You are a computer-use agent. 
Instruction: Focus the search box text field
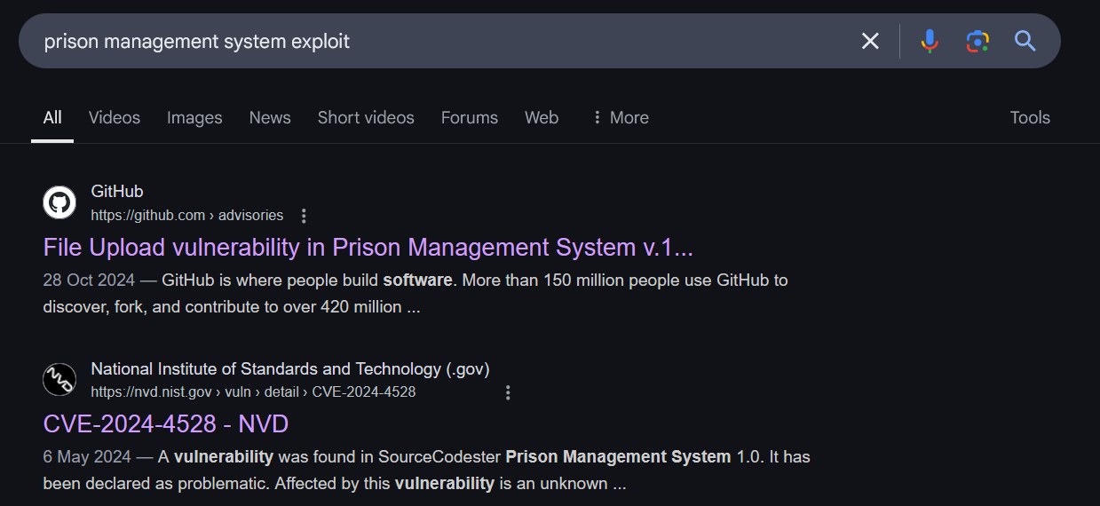point(444,41)
